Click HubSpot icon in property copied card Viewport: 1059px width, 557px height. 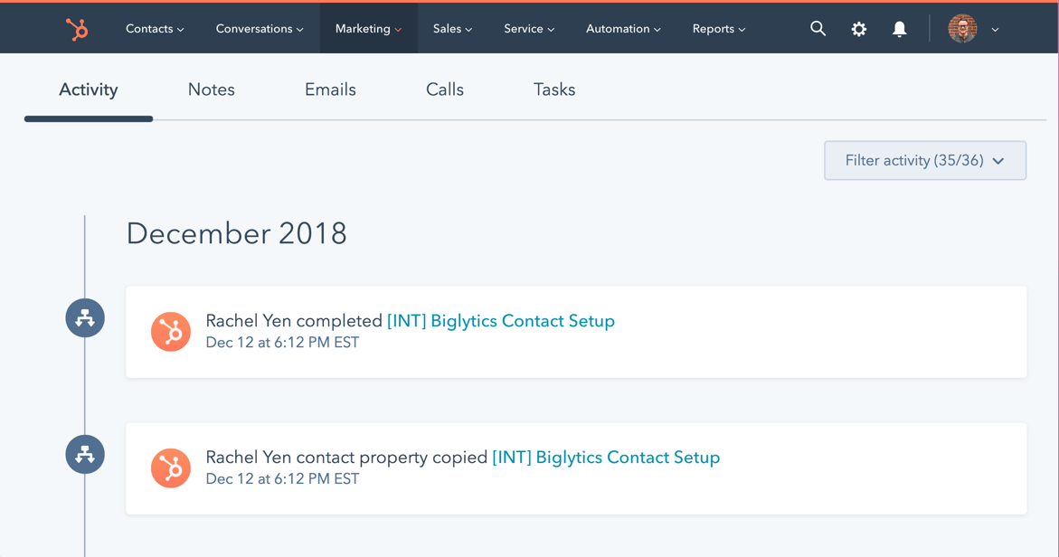click(171, 468)
